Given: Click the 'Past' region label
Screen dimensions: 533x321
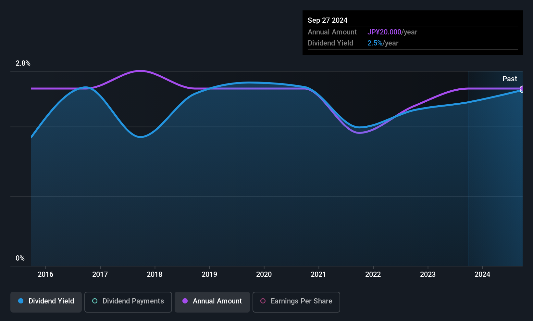Looking at the screenshot, I should (510, 79).
